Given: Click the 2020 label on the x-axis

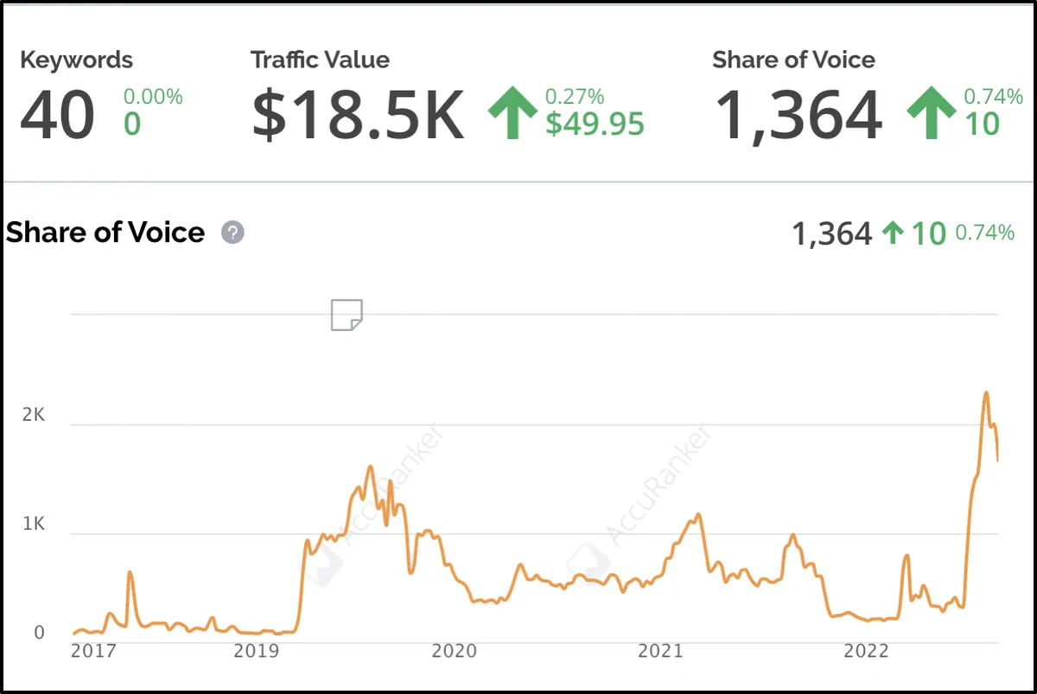Looking at the screenshot, I should point(454,651).
